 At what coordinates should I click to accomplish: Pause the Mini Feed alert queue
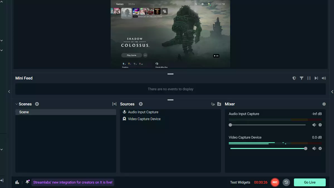click(x=309, y=78)
